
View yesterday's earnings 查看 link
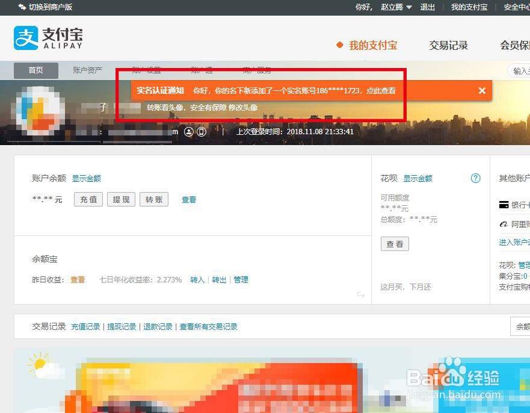coord(78,280)
